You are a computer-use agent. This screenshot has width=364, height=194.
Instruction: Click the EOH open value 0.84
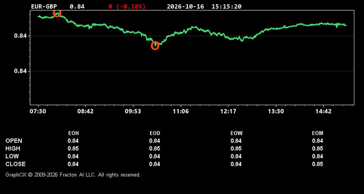73,141
